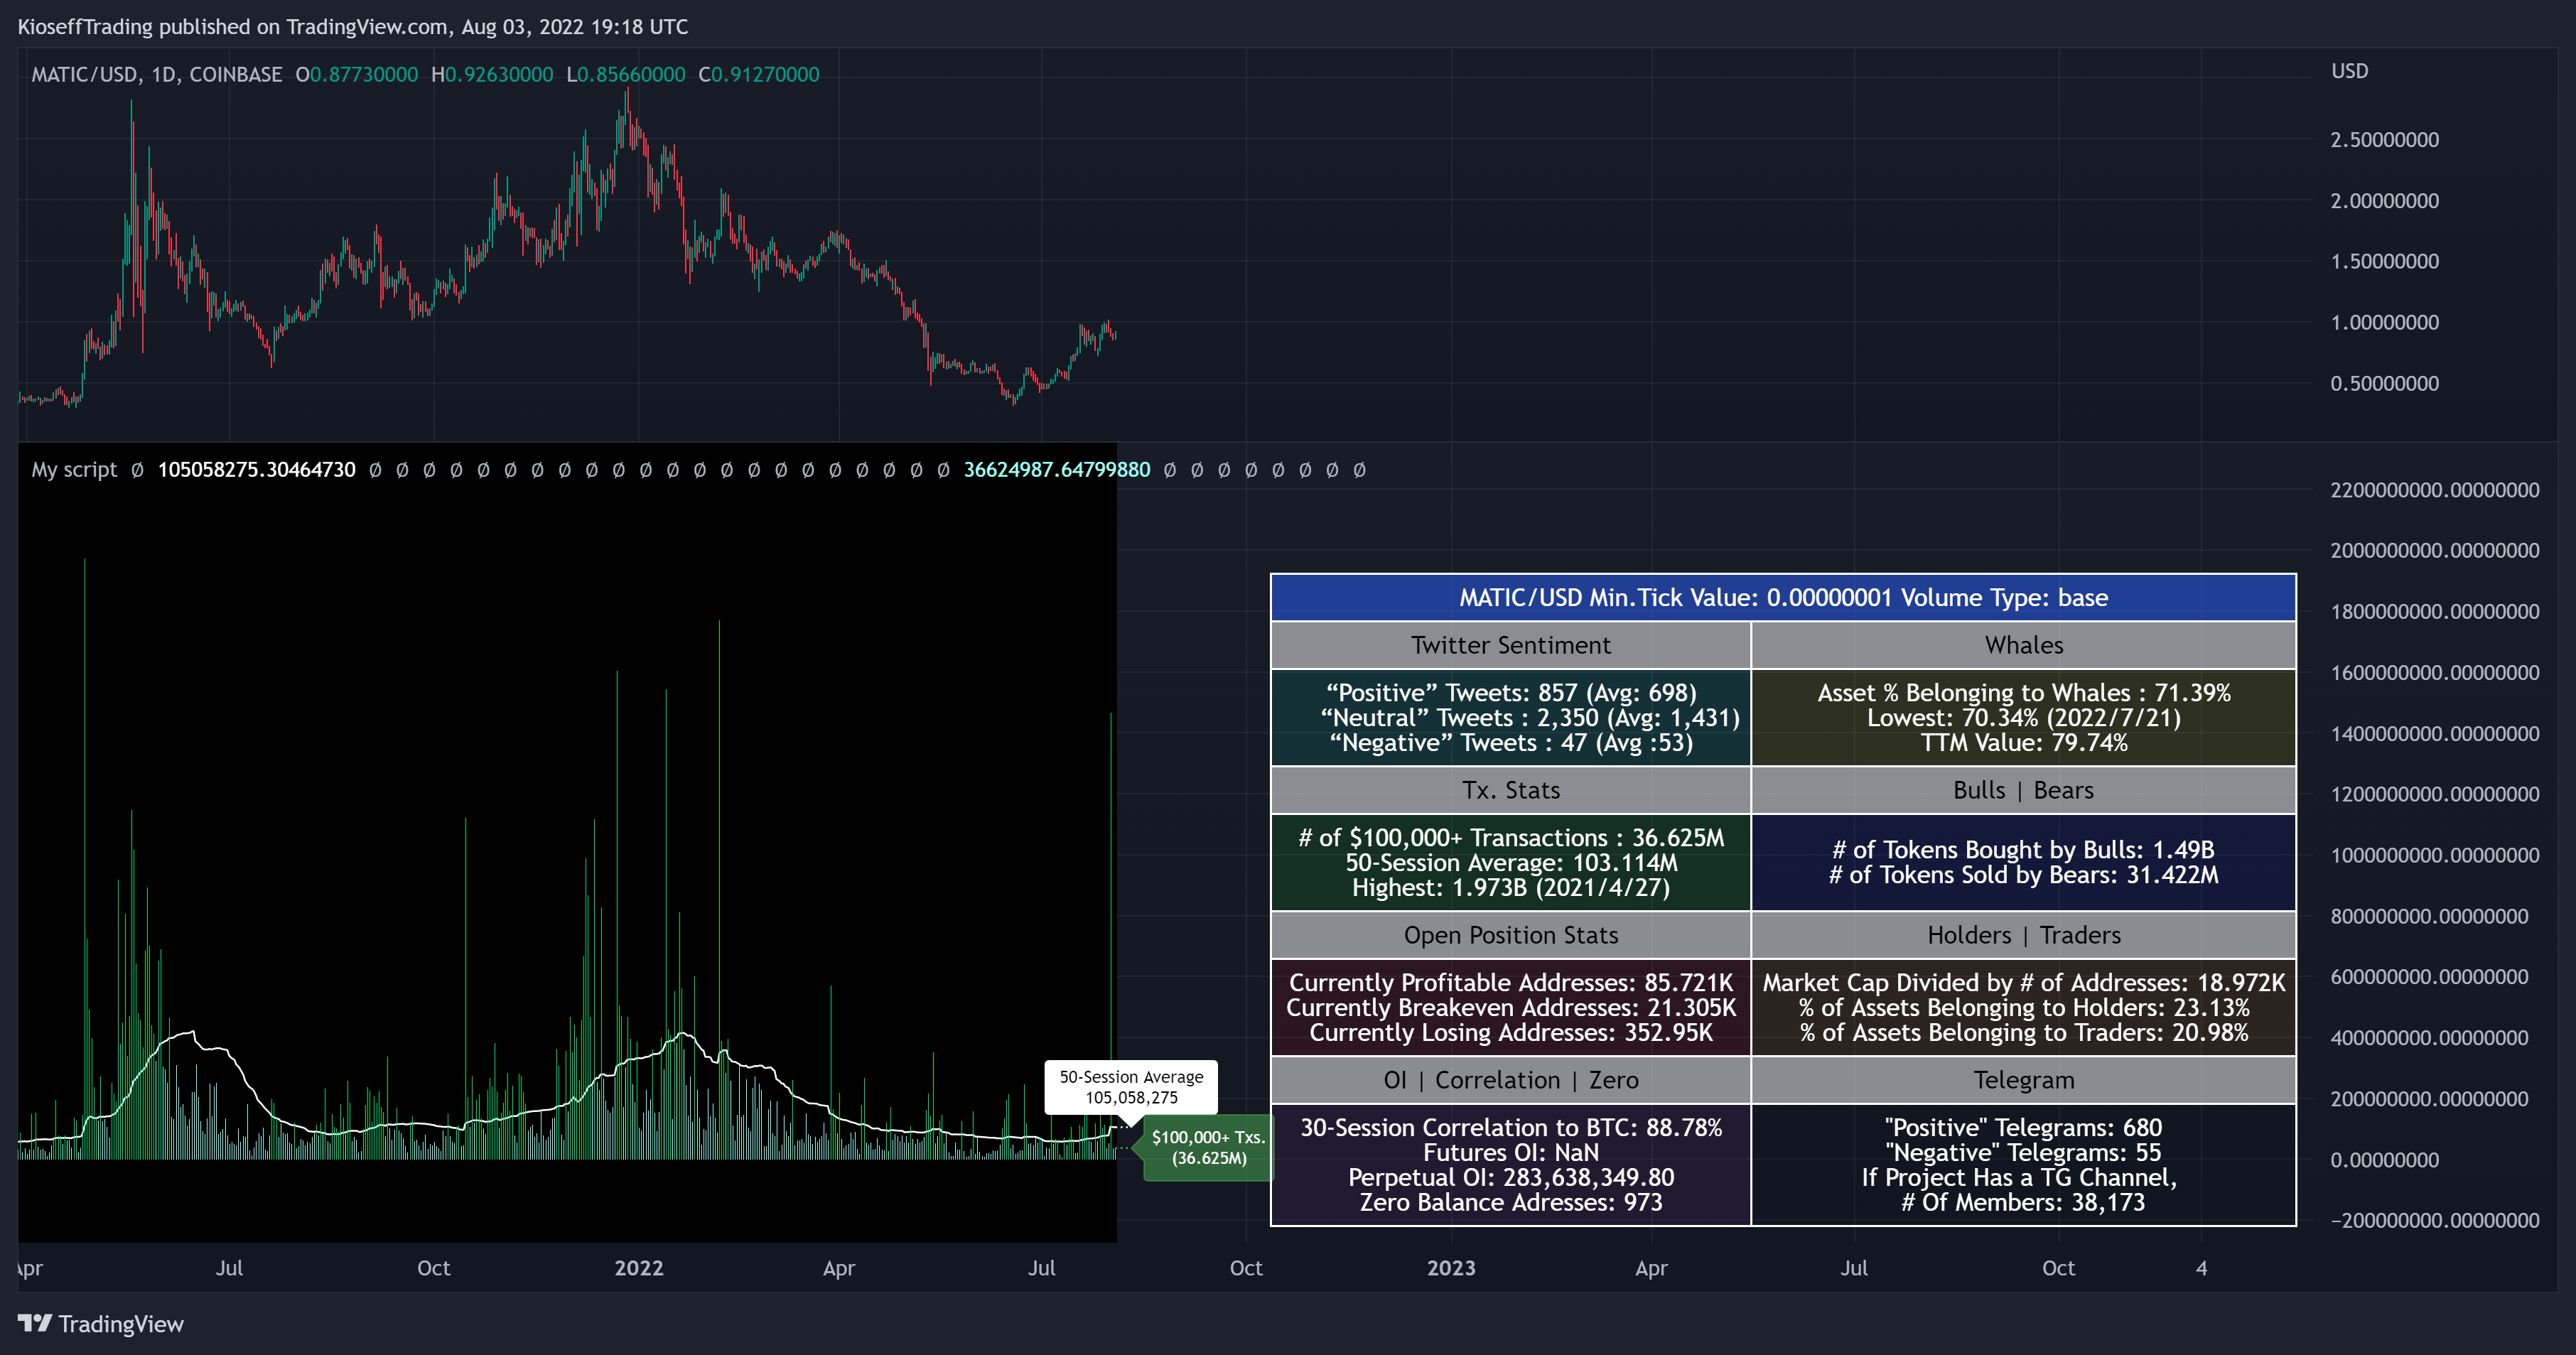Click '"Positive" Telegrams: 680' text
The width and height of the screenshot is (2576, 1355).
2024,1128
